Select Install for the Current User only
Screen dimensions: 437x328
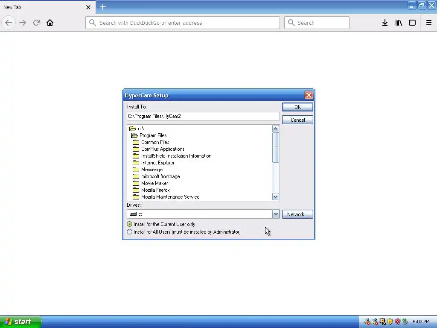click(x=161, y=224)
